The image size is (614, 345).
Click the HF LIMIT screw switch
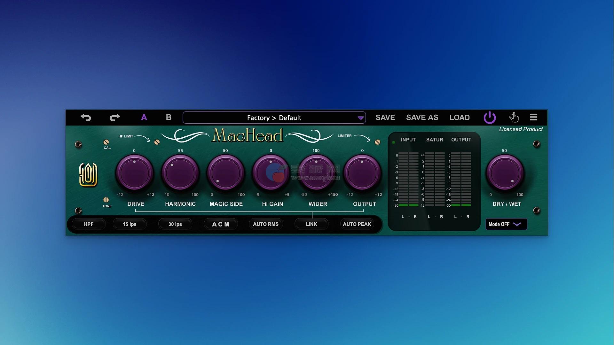click(x=157, y=142)
